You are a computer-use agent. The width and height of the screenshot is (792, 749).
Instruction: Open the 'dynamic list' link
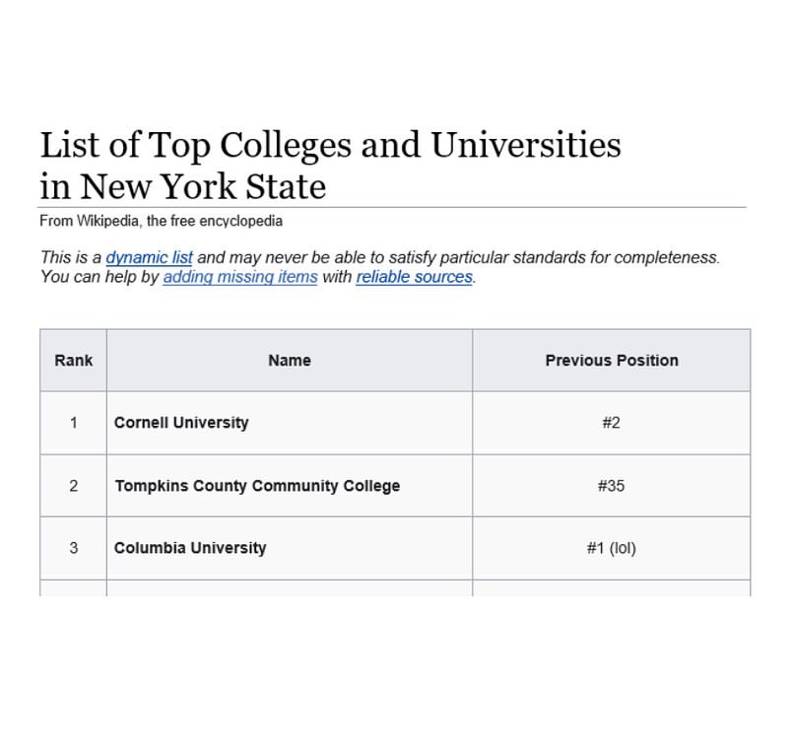click(x=149, y=258)
